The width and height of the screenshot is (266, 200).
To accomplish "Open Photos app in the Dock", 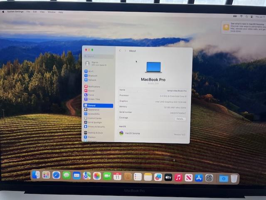I will click(97, 176).
